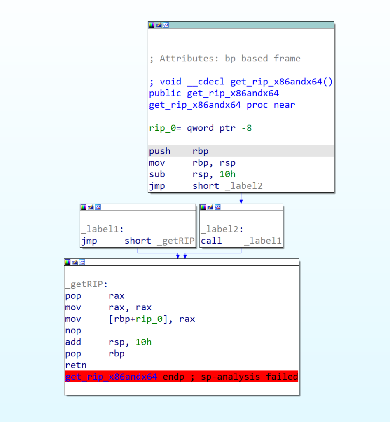The height and width of the screenshot is (422, 390).
Task: Click the red endp sp-analysis failed line
Action: tap(181, 377)
